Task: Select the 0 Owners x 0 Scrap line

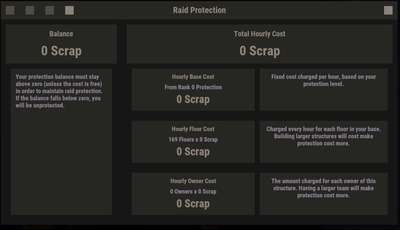Action: click(193, 191)
